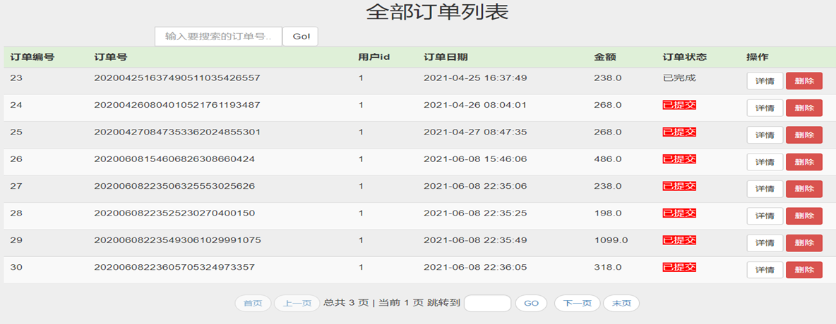Screen dimensions: 836x324
Task: Click the 订单日期 column header
Action: [446, 57]
